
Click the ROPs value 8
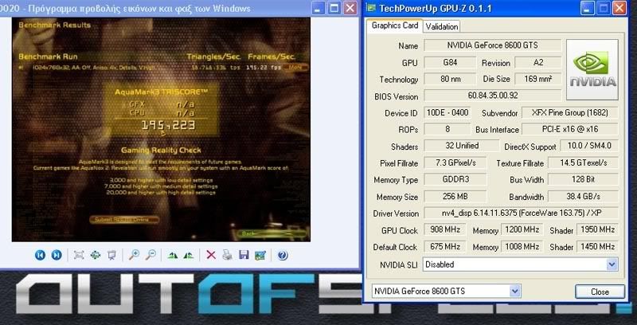447,129
